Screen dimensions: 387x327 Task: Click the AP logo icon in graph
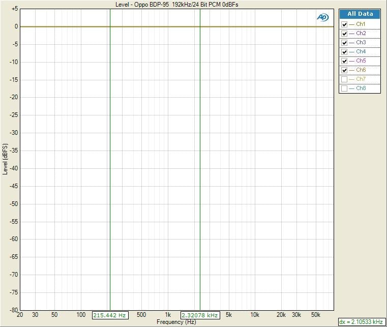point(322,17)
